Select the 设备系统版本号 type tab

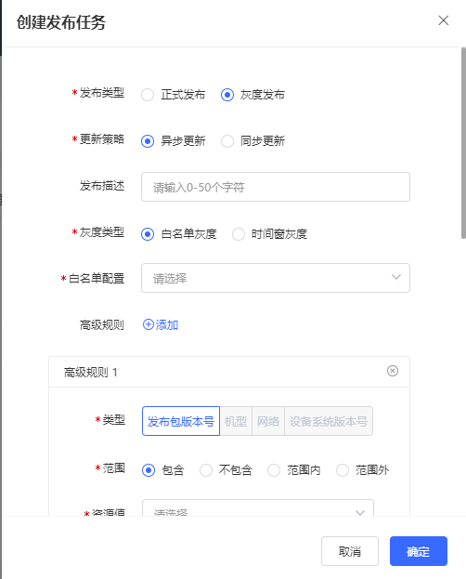click(x=329, y=421)
